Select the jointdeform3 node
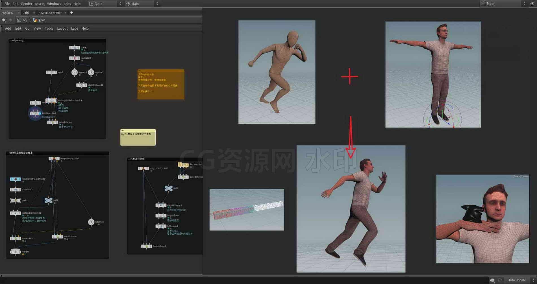The height and width of the screenshot is (284, 537). point(15,238)
